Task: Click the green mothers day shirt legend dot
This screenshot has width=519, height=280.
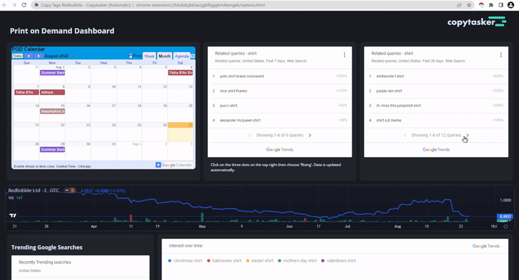Action: [x=279, y=261]
